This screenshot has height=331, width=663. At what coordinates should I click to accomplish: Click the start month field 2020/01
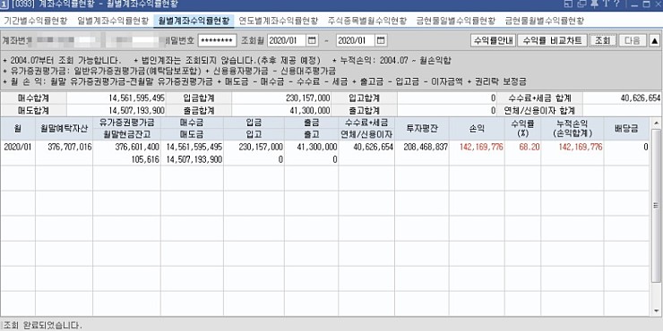coord(288,40)
